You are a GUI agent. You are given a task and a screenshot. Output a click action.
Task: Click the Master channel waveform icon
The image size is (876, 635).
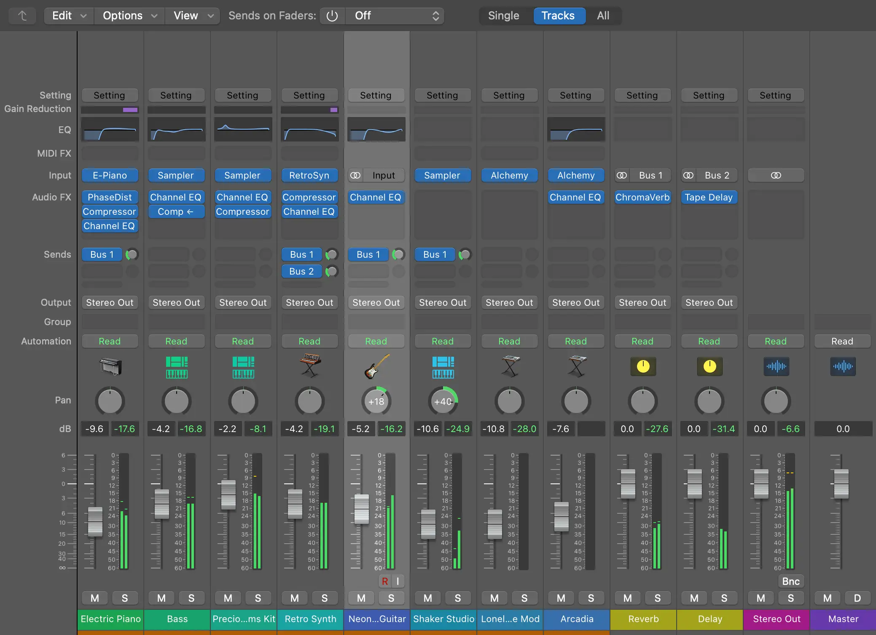click(843, 366)
